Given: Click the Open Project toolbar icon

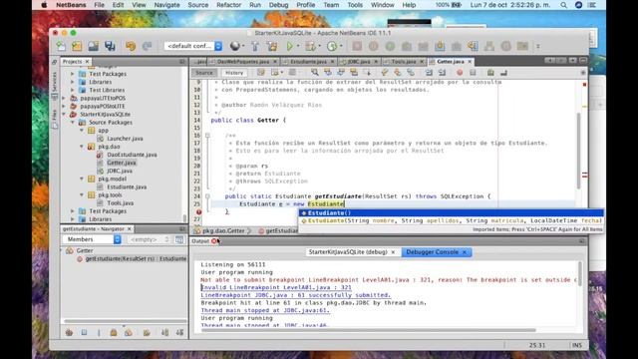Looking at the screenshot, I should 93,46.
